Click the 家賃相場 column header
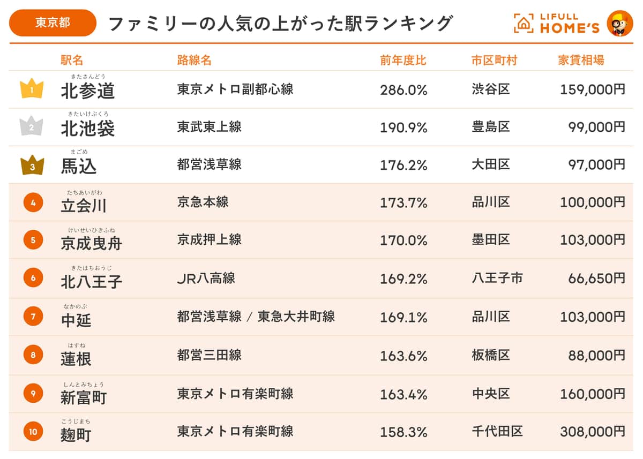This screenshot has height=459, width=643. (x=581, y=60)
